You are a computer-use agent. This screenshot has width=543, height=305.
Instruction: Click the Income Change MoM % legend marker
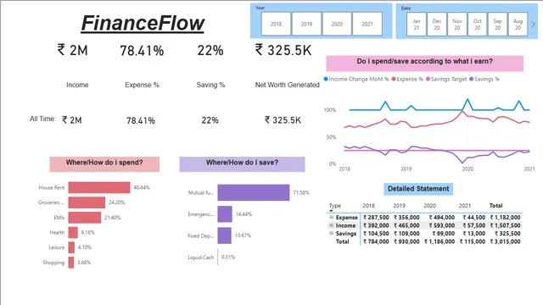click(326, 79)
